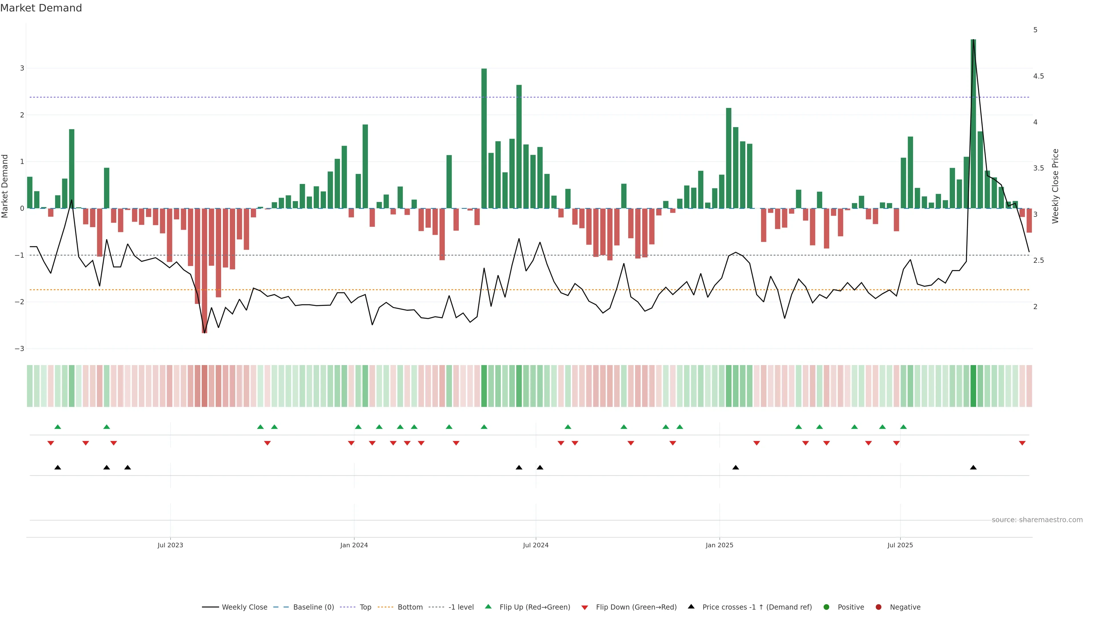Click the Bottom legend dashed line

coord(385,607)
